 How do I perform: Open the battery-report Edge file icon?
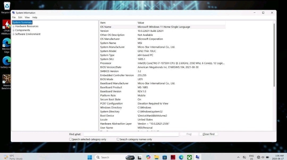coord(6,62)
